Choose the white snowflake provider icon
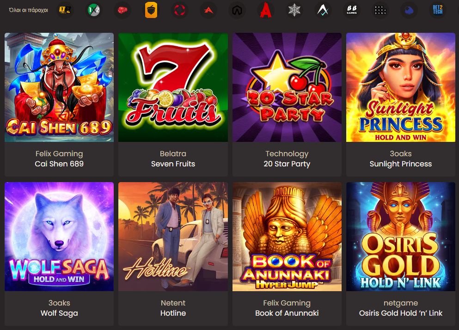This screenshot has width=459, height=330. pyautogui.click(x=294, y=10)
